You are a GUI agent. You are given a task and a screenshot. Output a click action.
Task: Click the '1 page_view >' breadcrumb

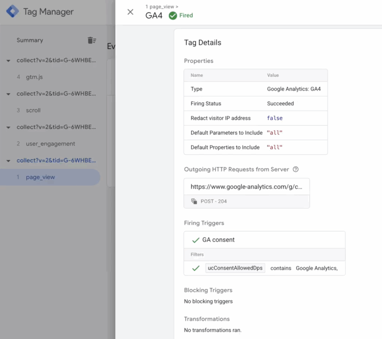pyautogui.click(x=162, y=7)
